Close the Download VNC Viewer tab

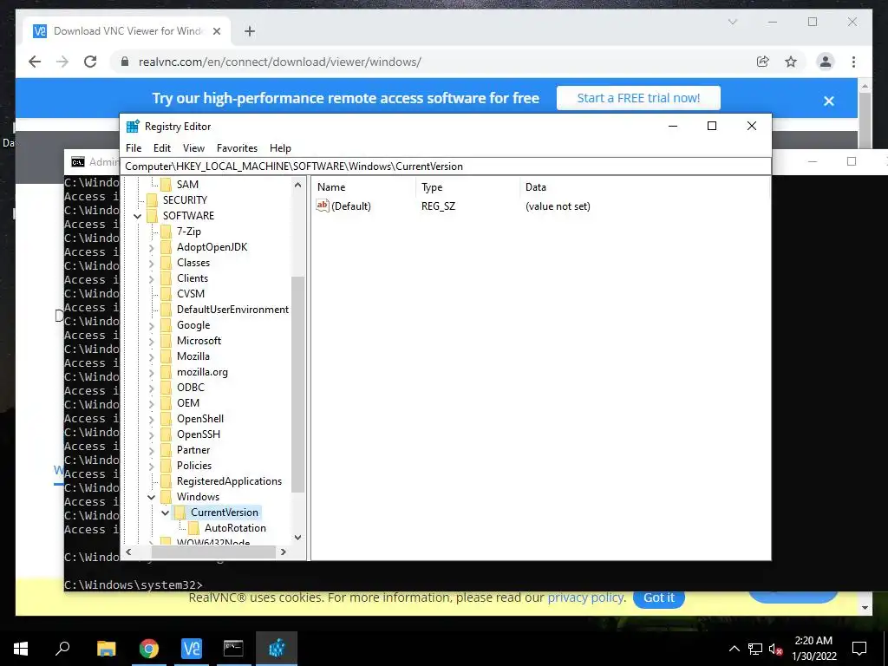coord(216,31)
